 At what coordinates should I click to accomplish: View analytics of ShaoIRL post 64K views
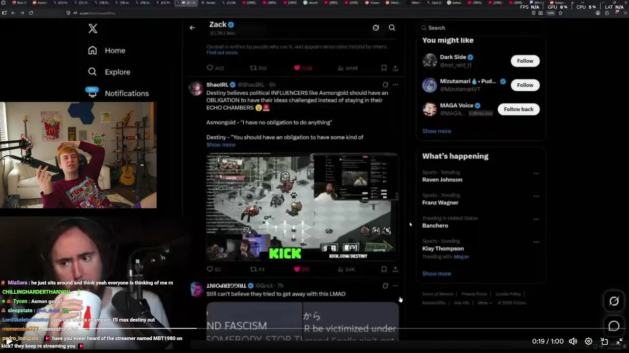pyautogui.click(x=346, y=269)
